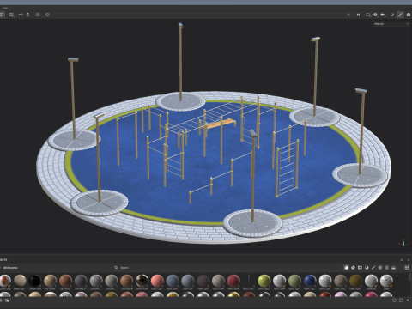Click the magnifier icon beside Search
The height and width of the screenshot is (309, 412).
(x=116, y=268)
